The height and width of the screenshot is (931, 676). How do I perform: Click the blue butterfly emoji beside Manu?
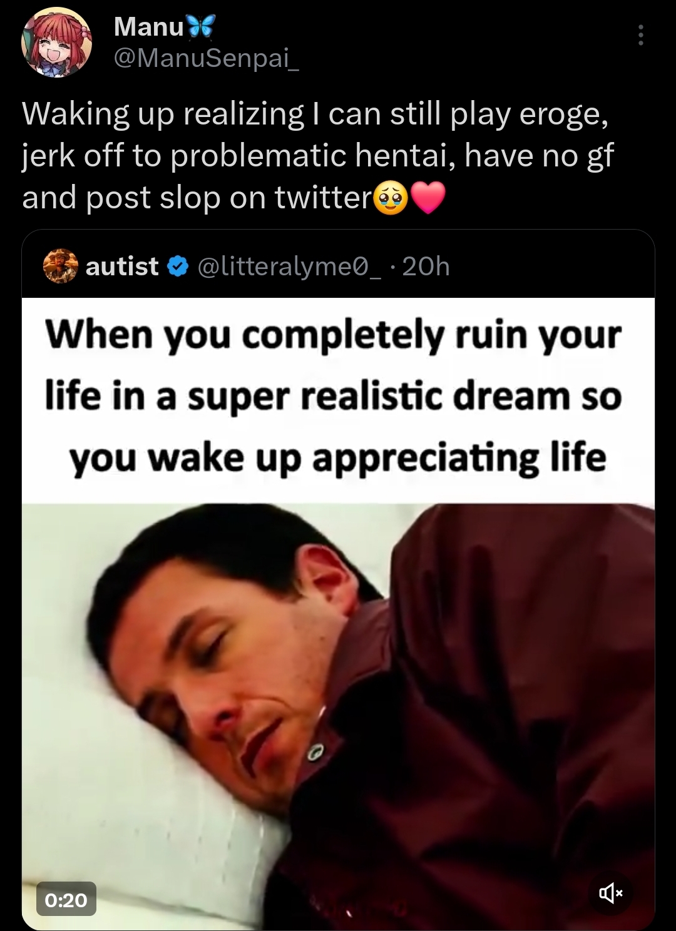(x=200, y=26)
